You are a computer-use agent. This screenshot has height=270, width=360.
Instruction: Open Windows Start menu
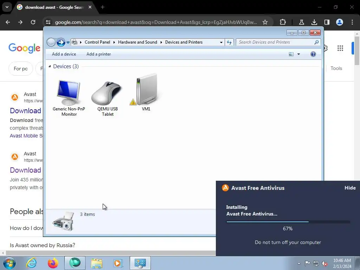[9, 263]
